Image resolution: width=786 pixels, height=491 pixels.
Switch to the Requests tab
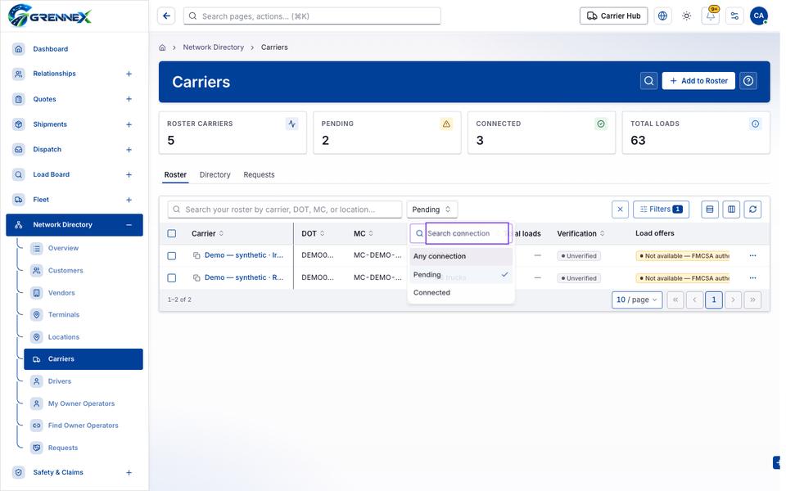260,175
